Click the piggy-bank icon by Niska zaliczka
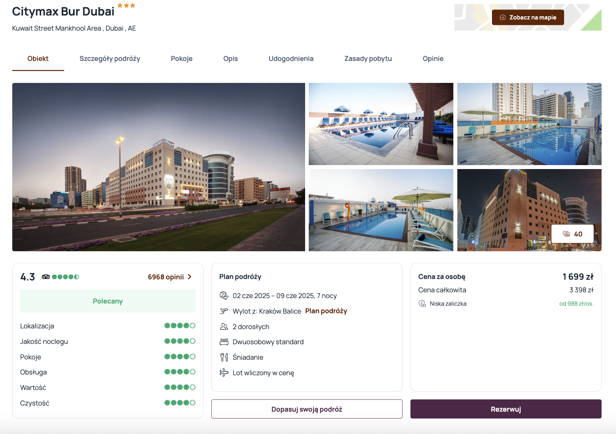 [422, 304]
